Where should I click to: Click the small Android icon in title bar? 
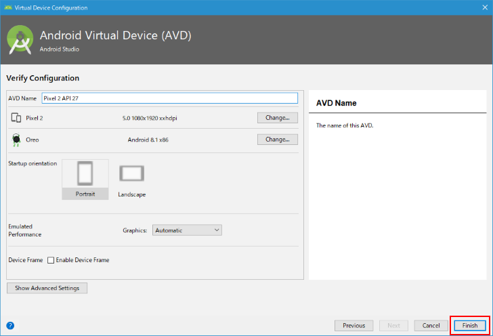pos(8,7)
